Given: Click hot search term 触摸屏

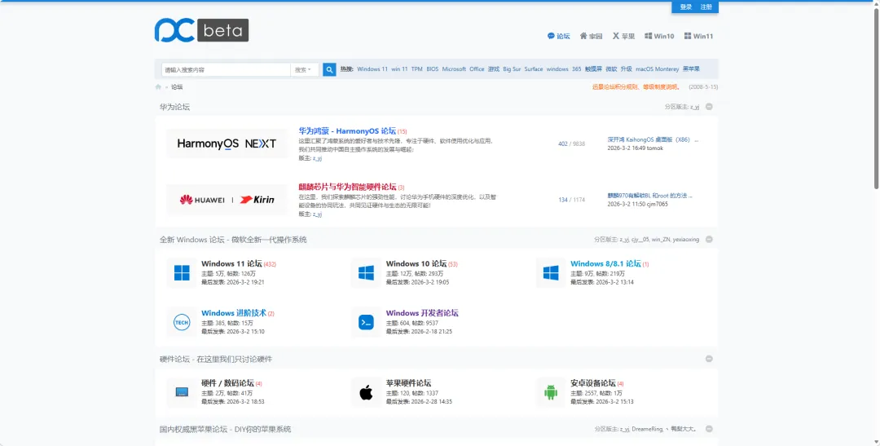Looking at the screenshot, I should [593, 69].
